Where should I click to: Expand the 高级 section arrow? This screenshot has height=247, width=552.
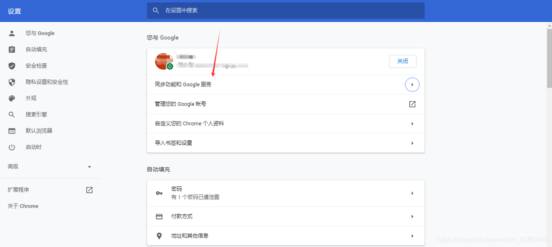click(89, 167)
